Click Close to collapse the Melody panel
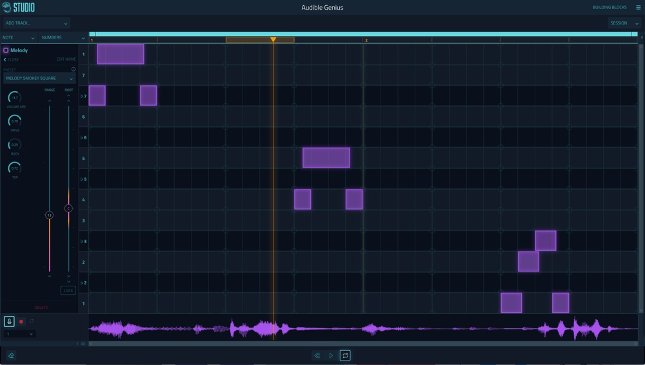645x365 pixels. [12, 59]
